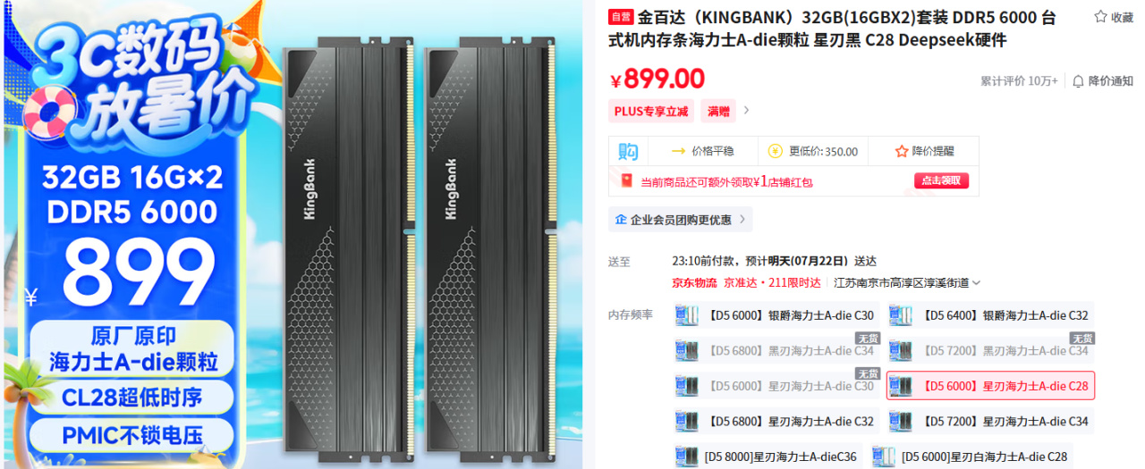Expand promotions chevron next to 满赠
The image size is (1145, 469).
(747, 111)
